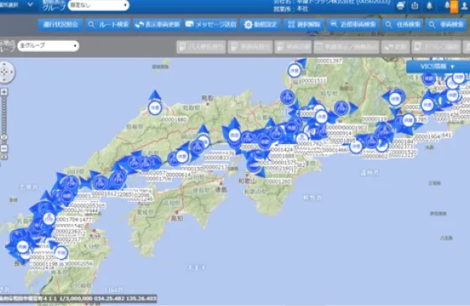Click vehicle label 00000602
Screen dimensions: 470x306
pyautogui.click(x=375, y=156)
